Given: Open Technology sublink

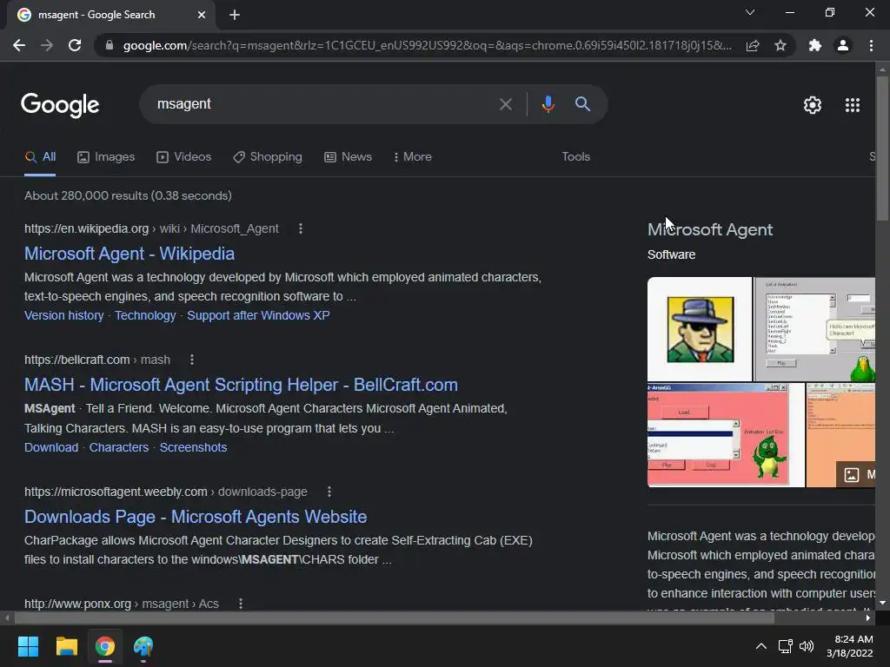Looking at the screenshot, I should point(145,315).
